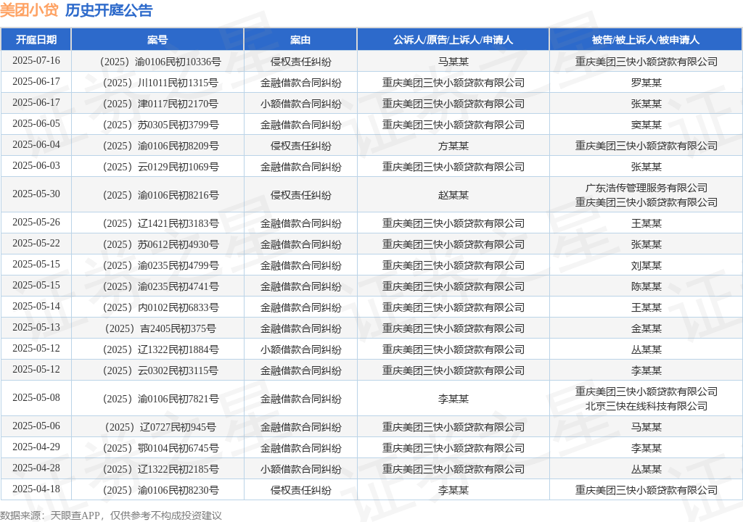Select case number 吉2405民初375号
Image resolution: width=743 pixels, height=522 pixels.
[160, 328]
